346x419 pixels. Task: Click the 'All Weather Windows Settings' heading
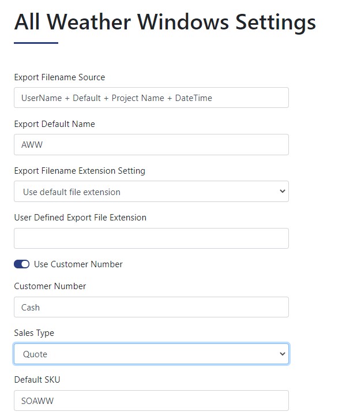click(165, 22)
